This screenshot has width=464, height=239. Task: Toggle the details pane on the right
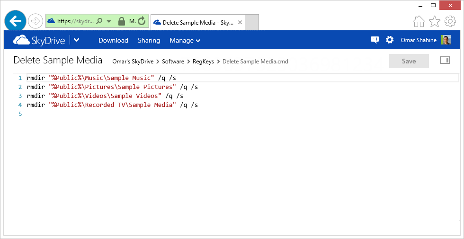click(445, 61)
